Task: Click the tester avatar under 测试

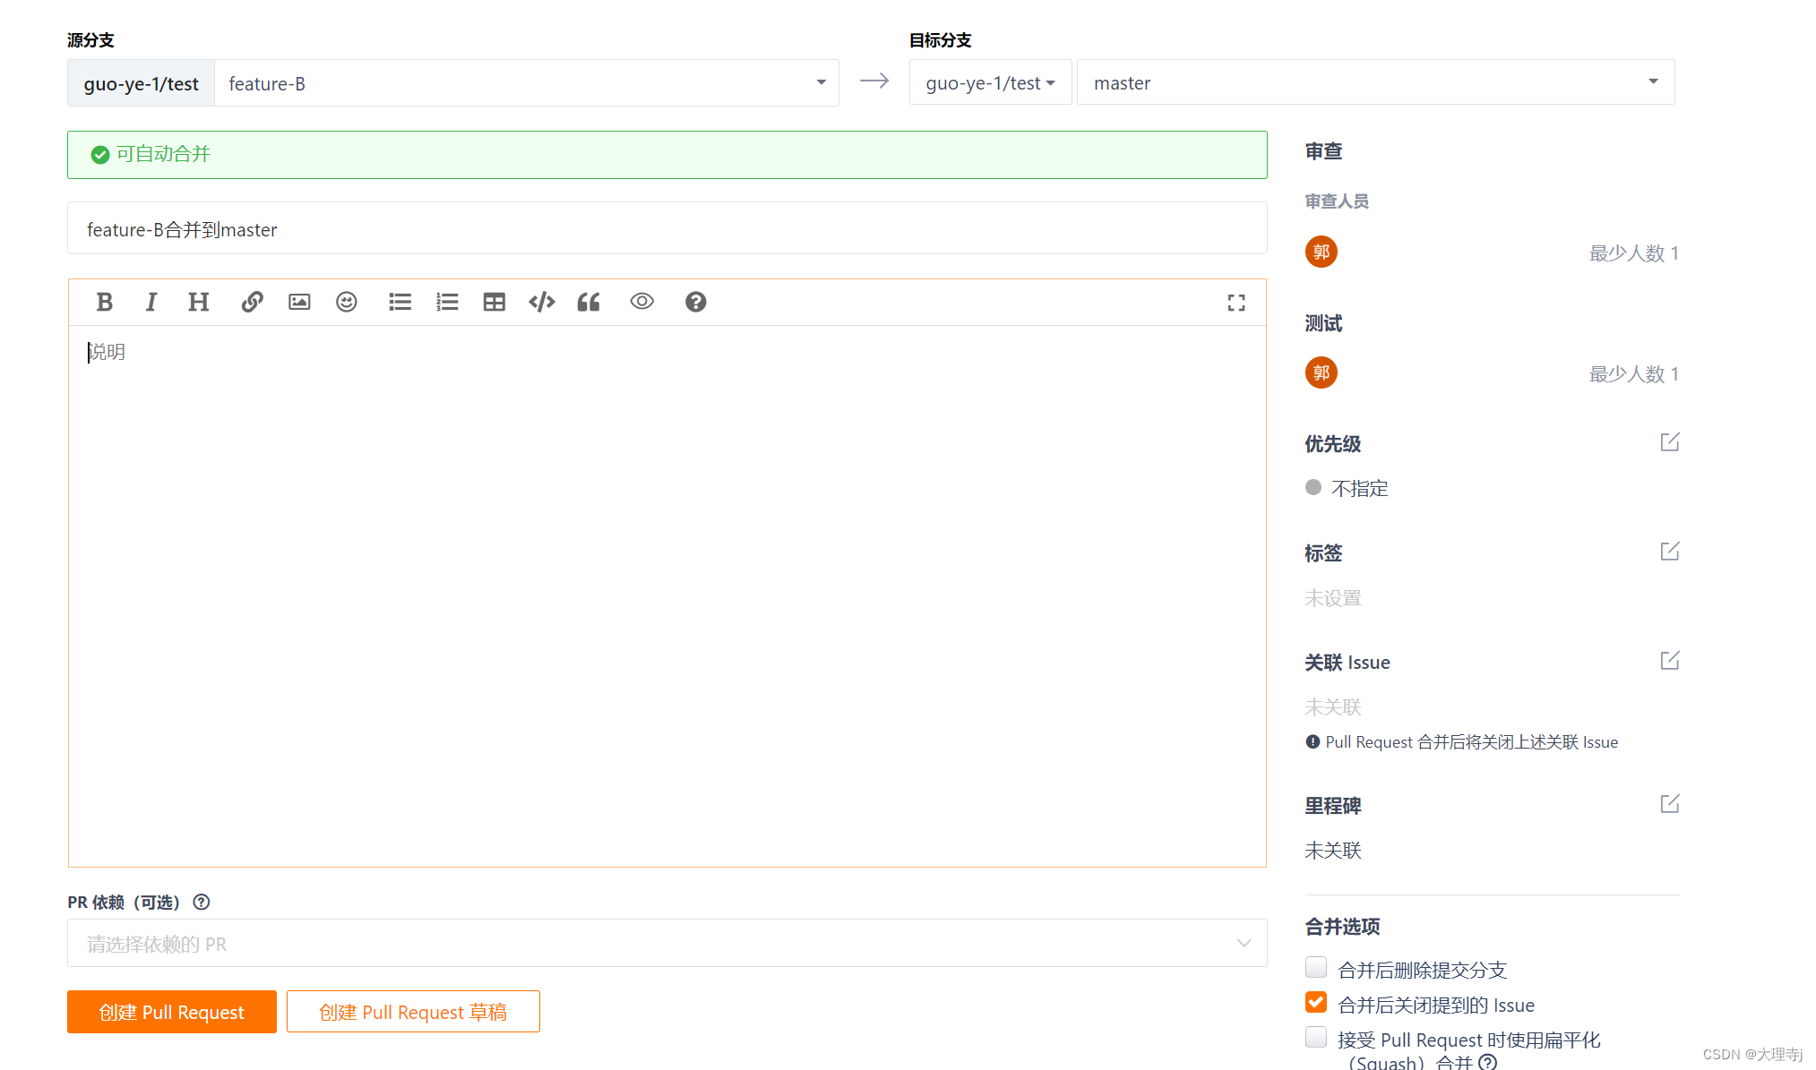Action: pyautogui.click(x=1321, y=373)
